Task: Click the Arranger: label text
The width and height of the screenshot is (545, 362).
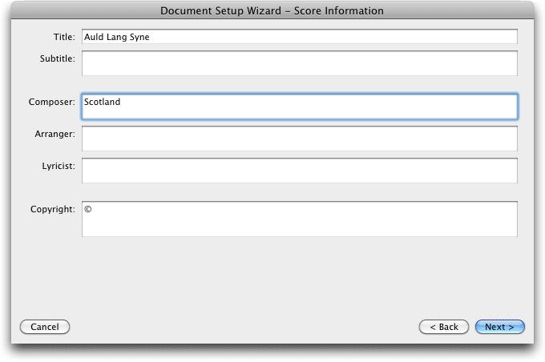Action: coord(55,134)
